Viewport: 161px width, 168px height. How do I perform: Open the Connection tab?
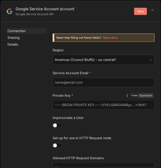pyautogui.click(x=27, y=31)
